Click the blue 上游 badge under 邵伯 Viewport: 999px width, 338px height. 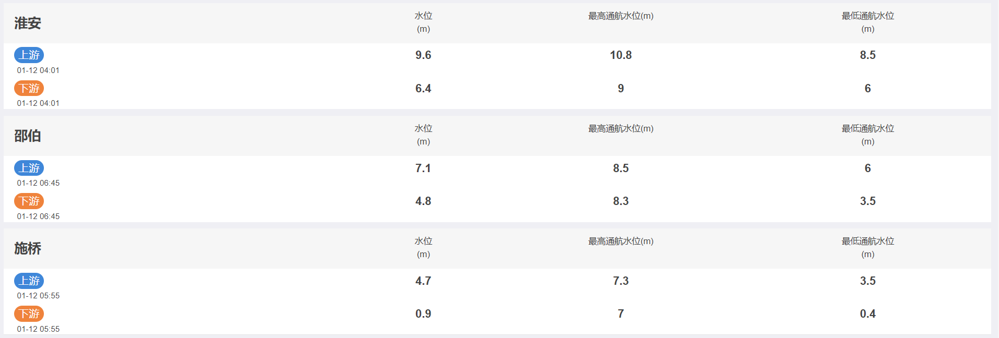(29, 168)
